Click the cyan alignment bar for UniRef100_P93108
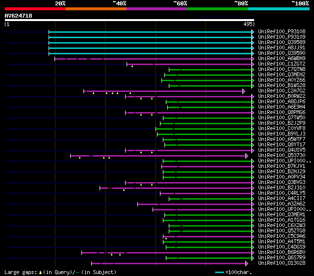 150,32
